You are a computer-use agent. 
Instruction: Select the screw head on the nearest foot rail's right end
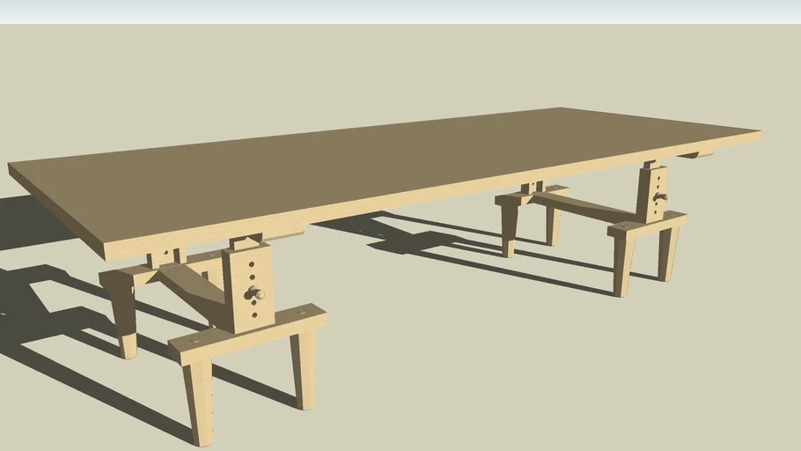tap(303, 312)
